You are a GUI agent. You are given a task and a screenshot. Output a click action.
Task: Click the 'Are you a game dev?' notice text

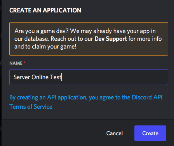[88, 39]
